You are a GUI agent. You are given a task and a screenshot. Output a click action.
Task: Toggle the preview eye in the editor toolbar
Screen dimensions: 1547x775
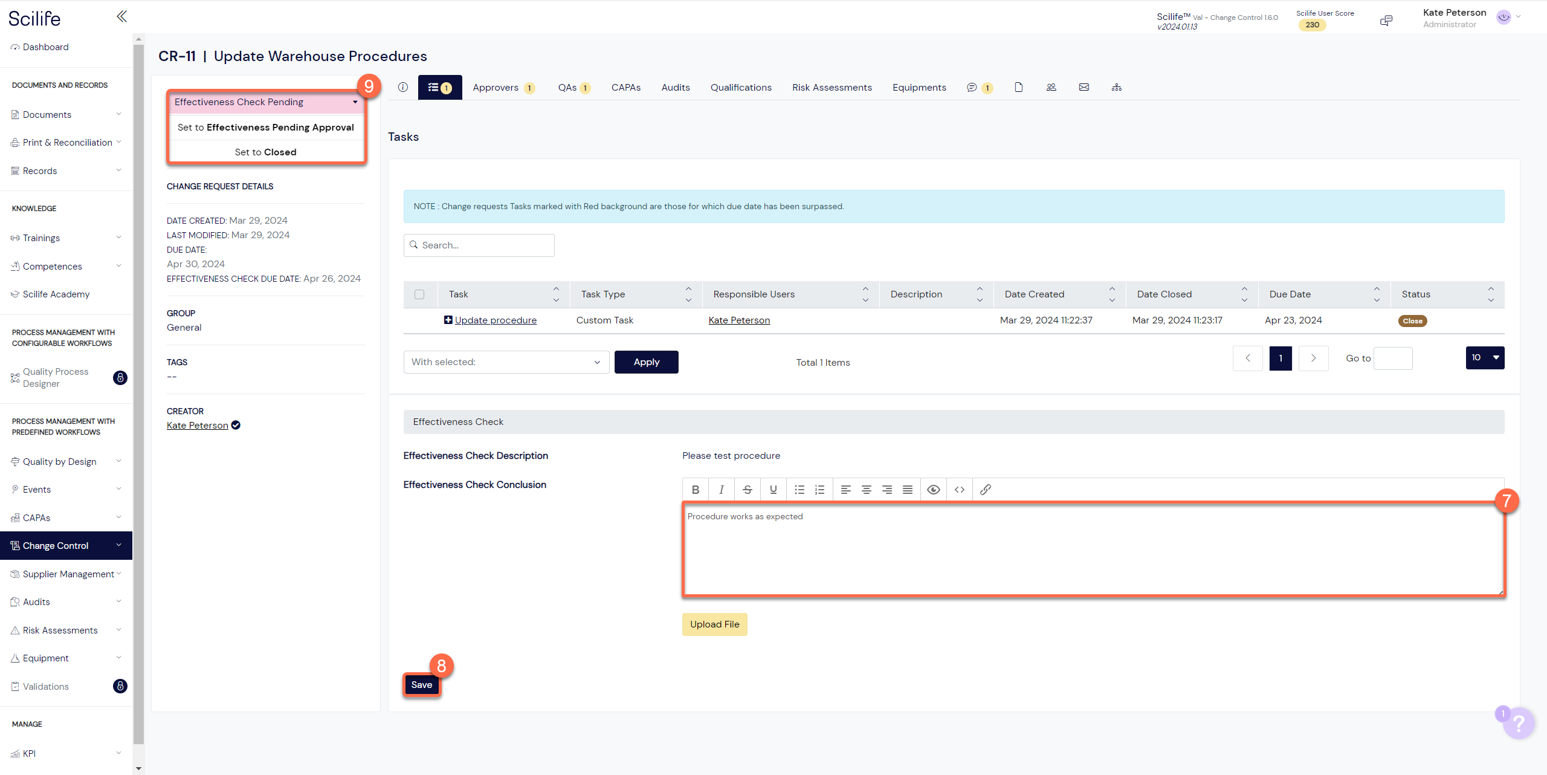click(x=933, y=489)
